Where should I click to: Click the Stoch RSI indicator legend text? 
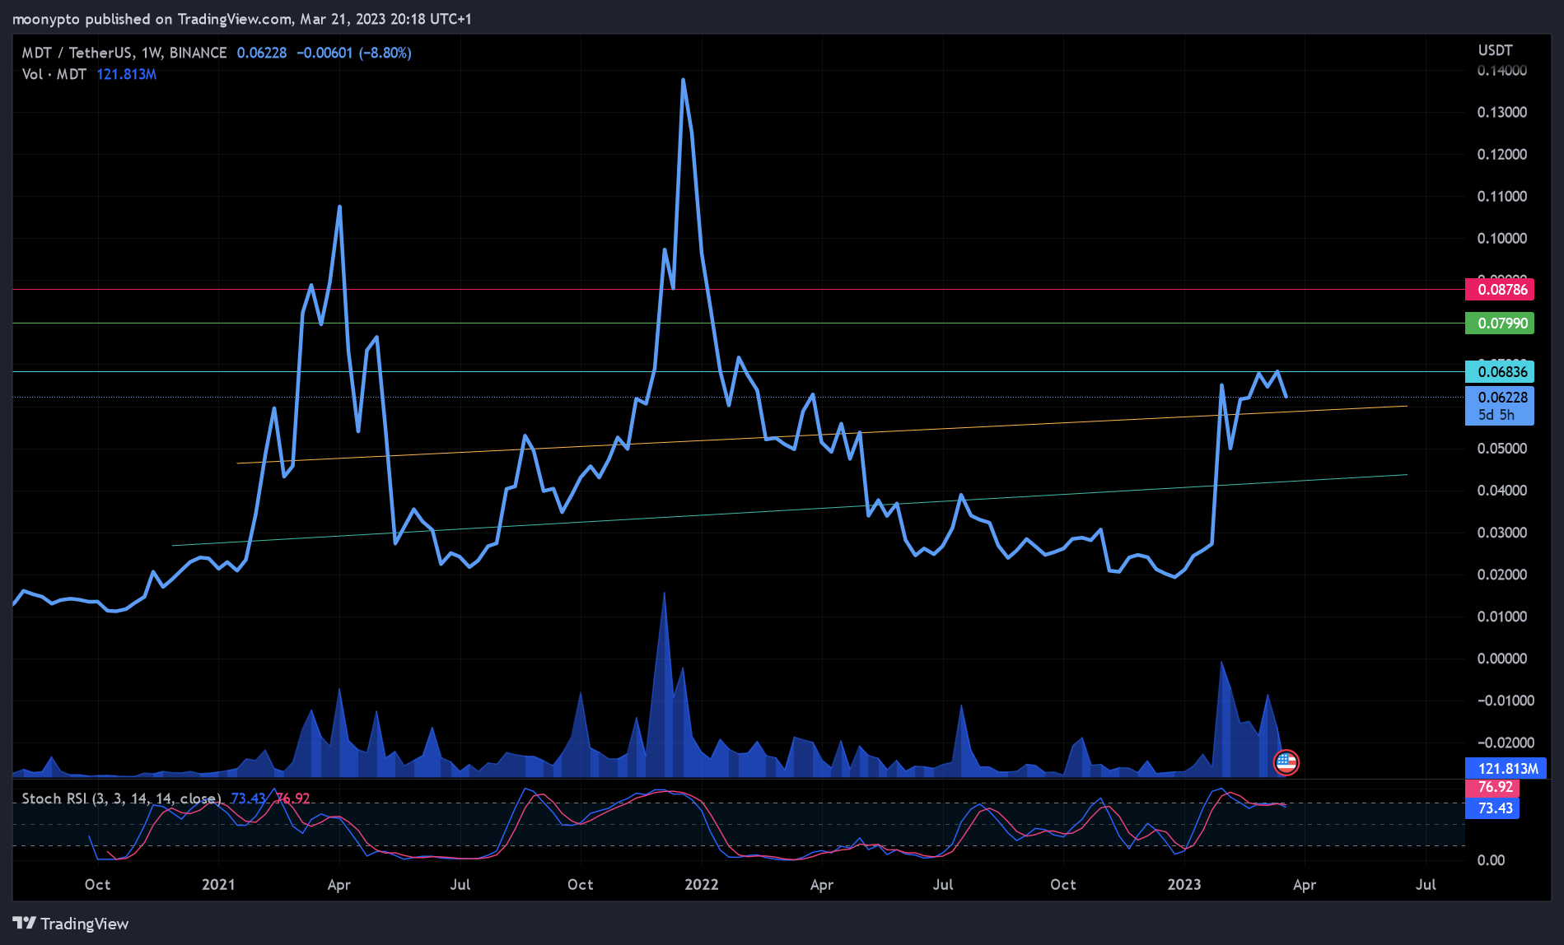(x=121, y=798)
